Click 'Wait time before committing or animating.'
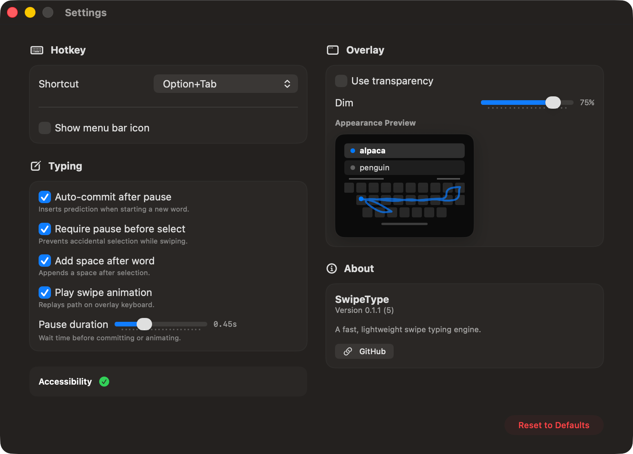Screen dimensions: 633x454 [110, 338]
